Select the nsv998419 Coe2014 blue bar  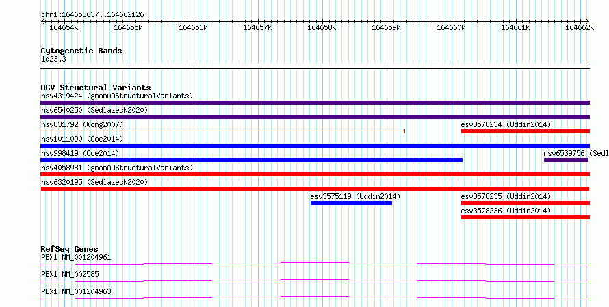coord(251,160)
